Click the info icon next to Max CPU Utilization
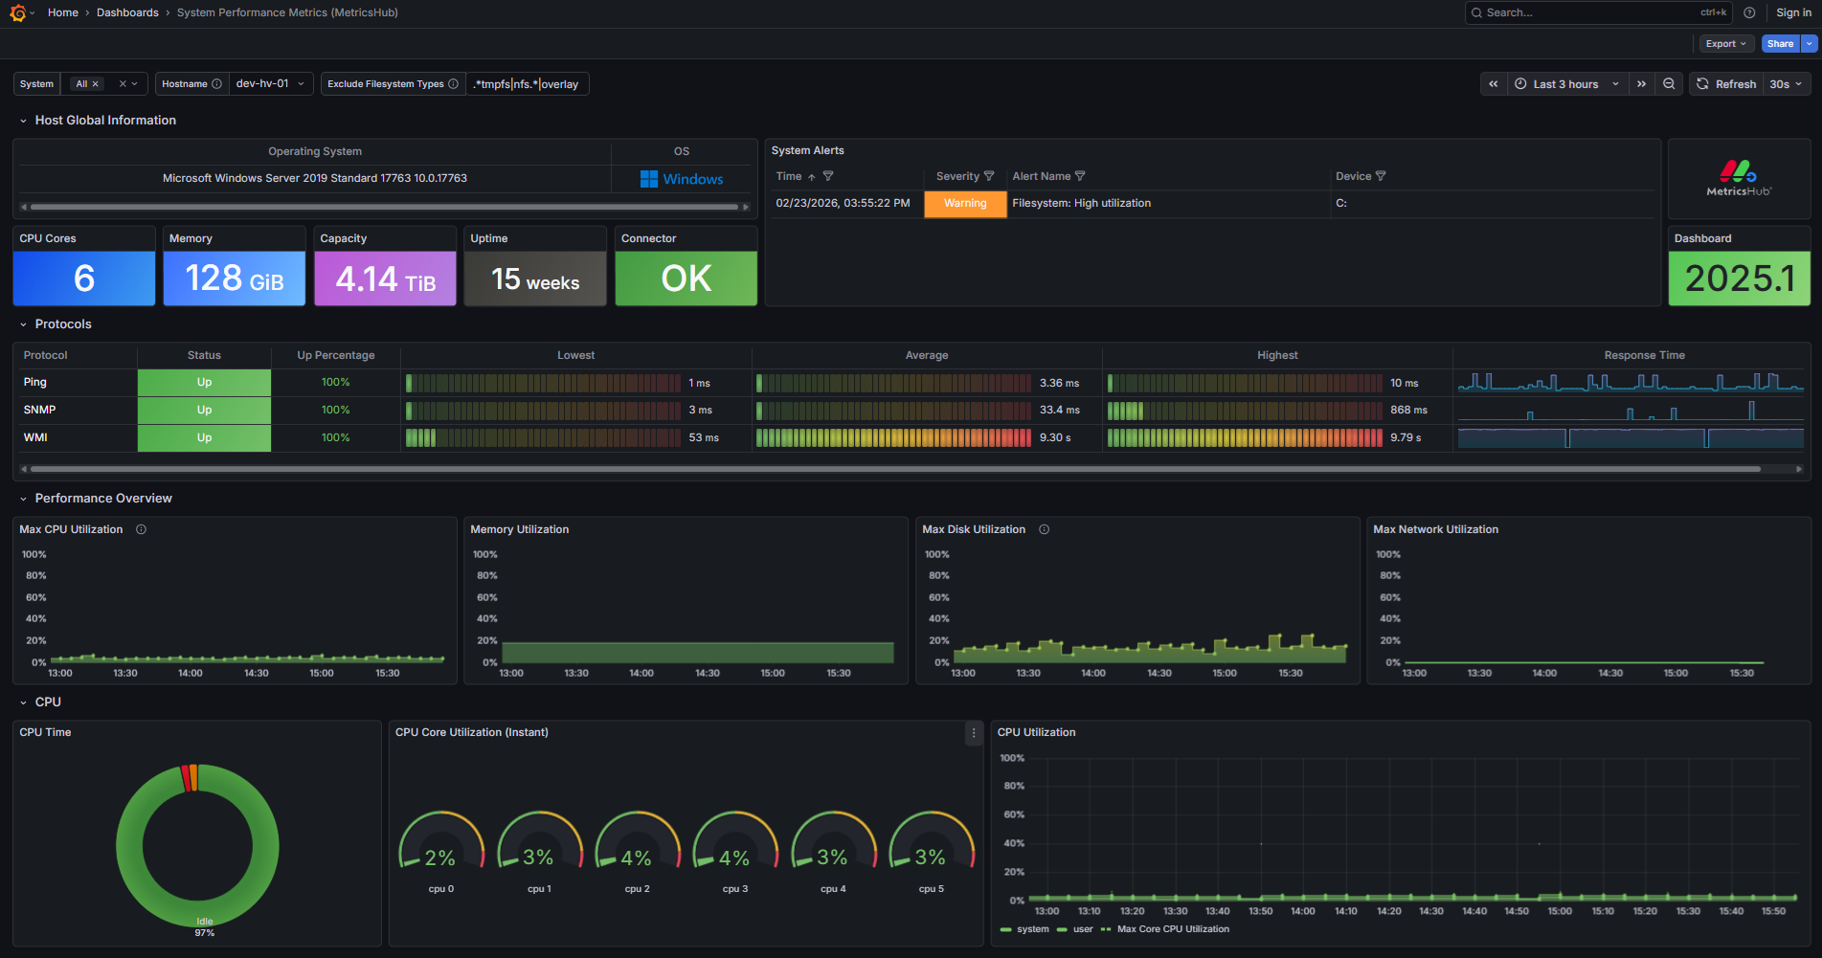Screen dimensions: 1822x958 click(x=140, y=529)
